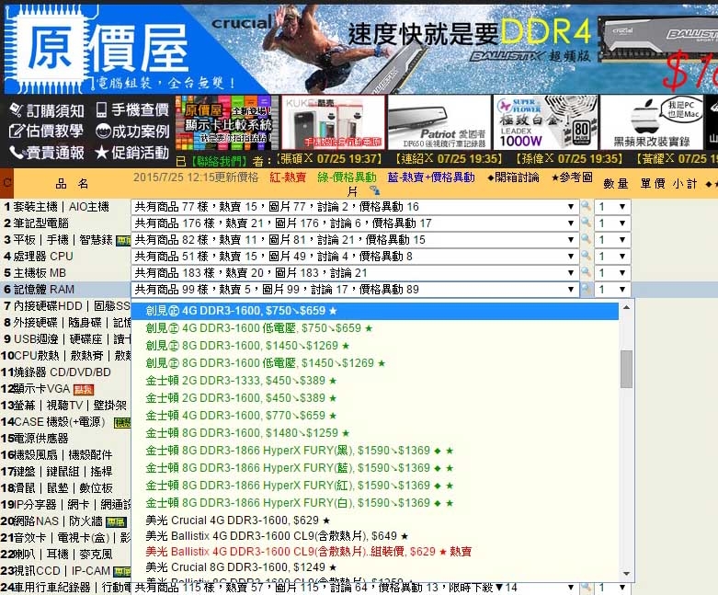Click the search icon on 套裝主機 row
The width and height of the screenshot is (718, 595).
click(586, 206)
